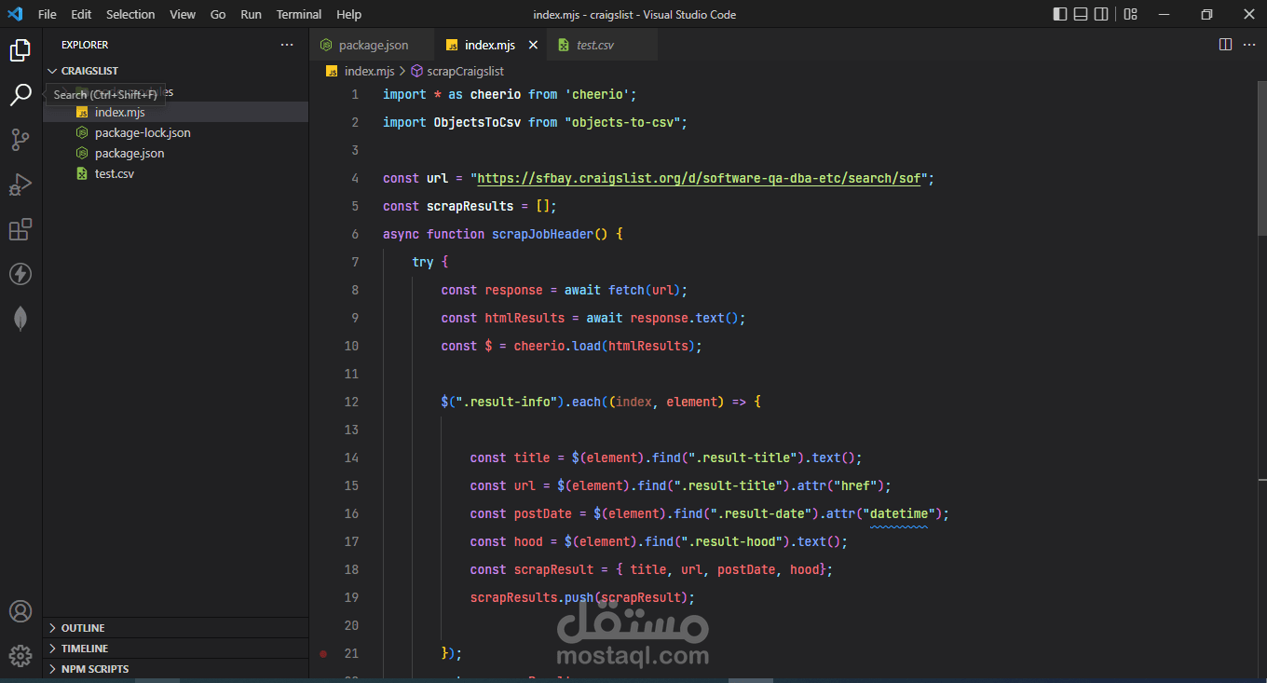Open the Manage gear icon
Viewport: 1267px width, 683px height.
(20, 656)
